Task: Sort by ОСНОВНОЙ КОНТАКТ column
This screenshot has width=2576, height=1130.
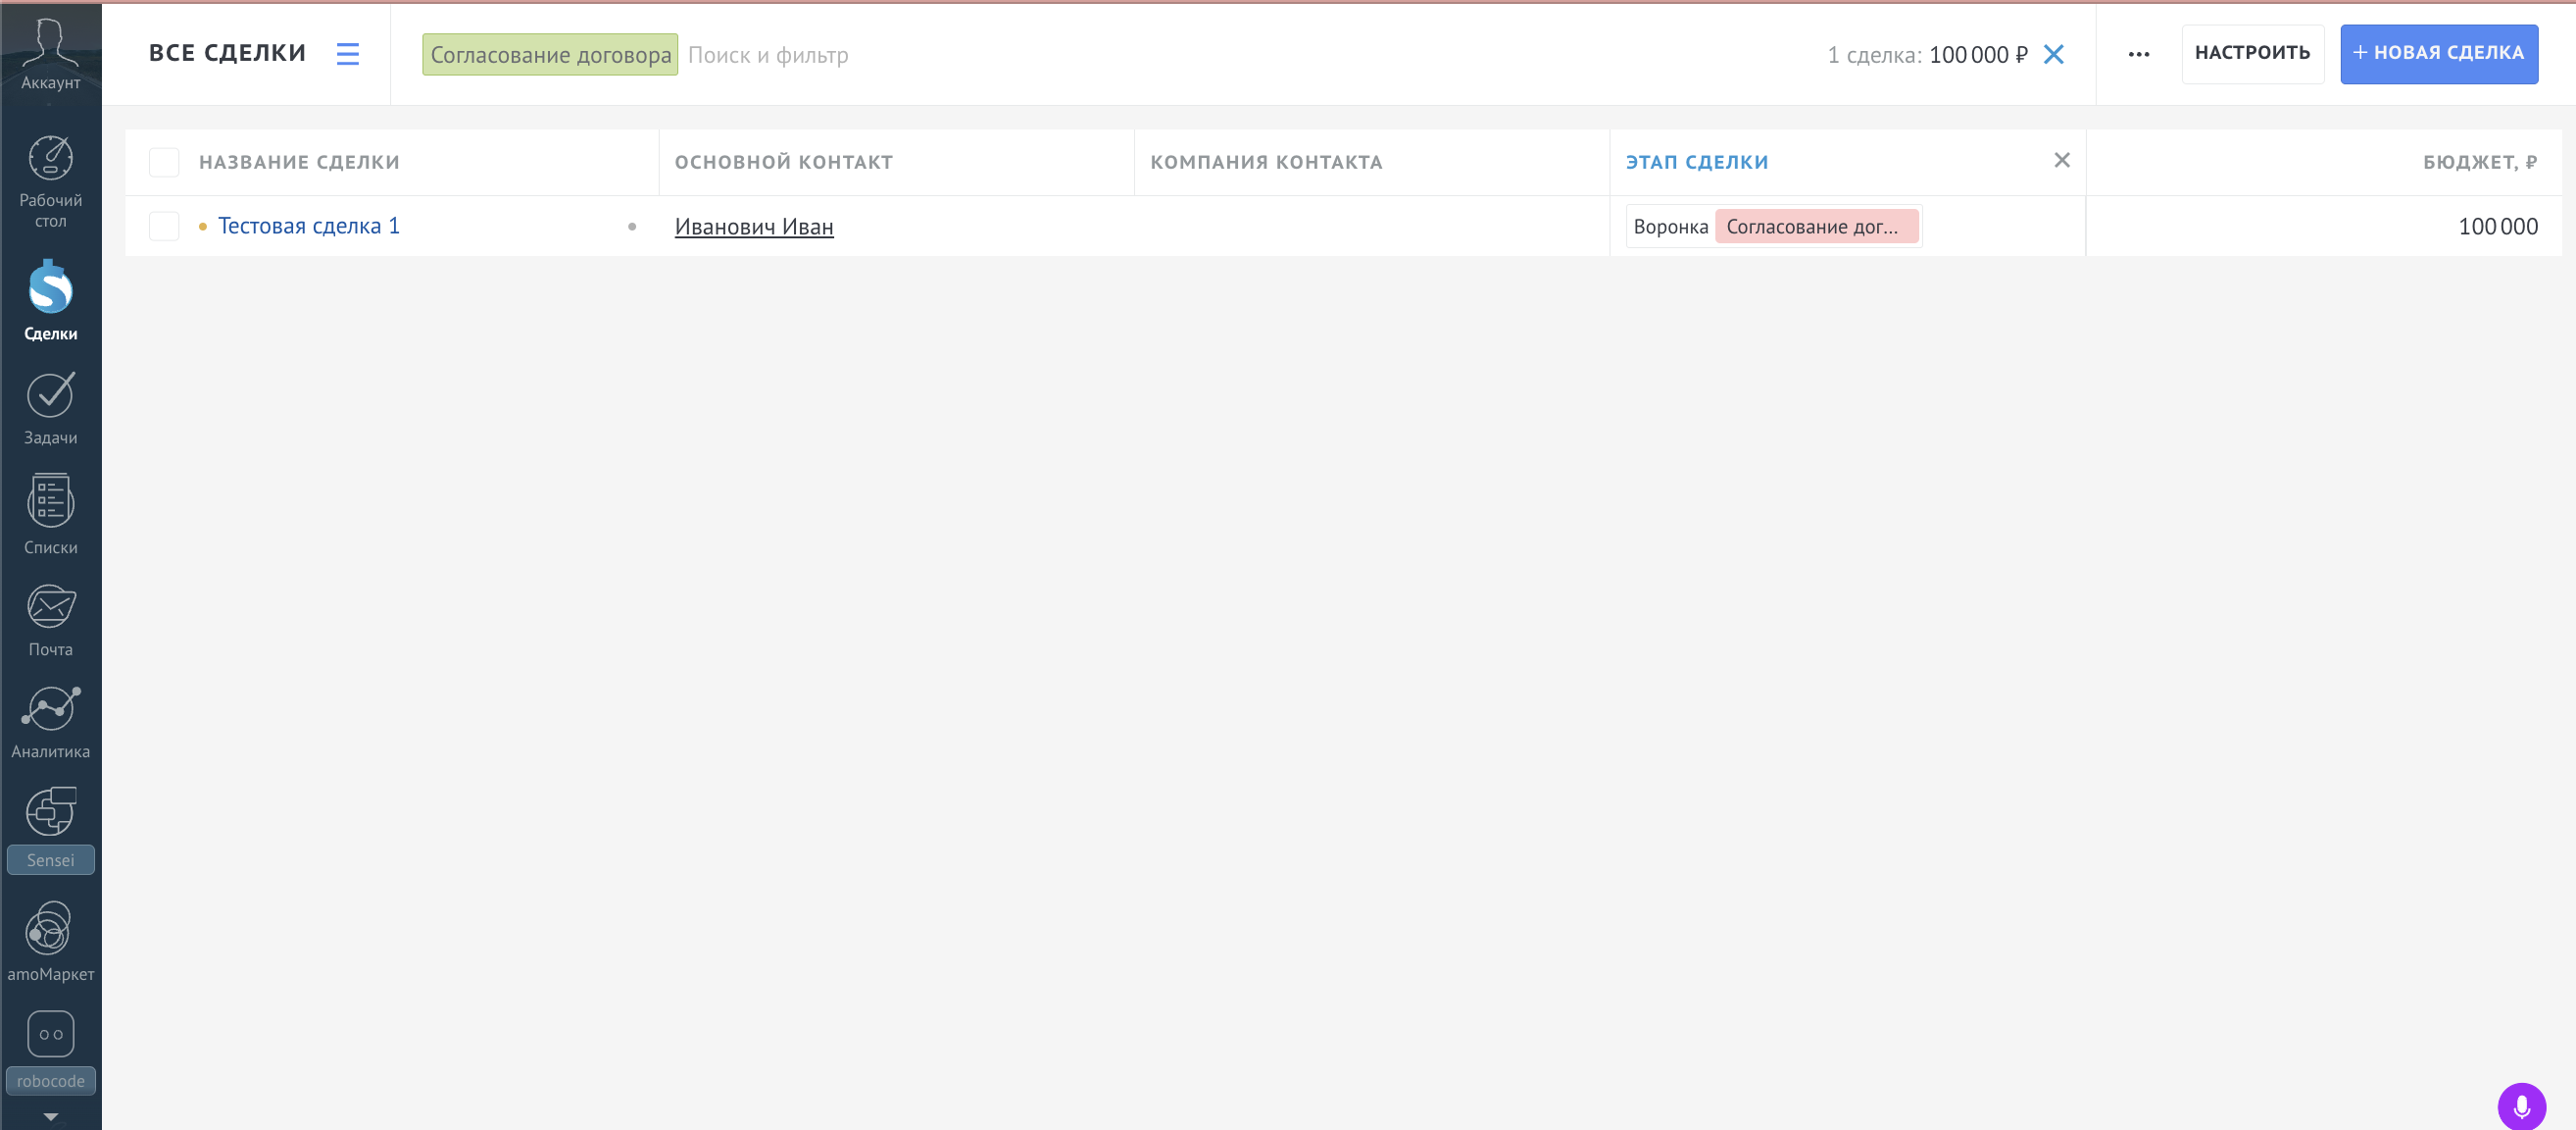Action: [784, 162]
